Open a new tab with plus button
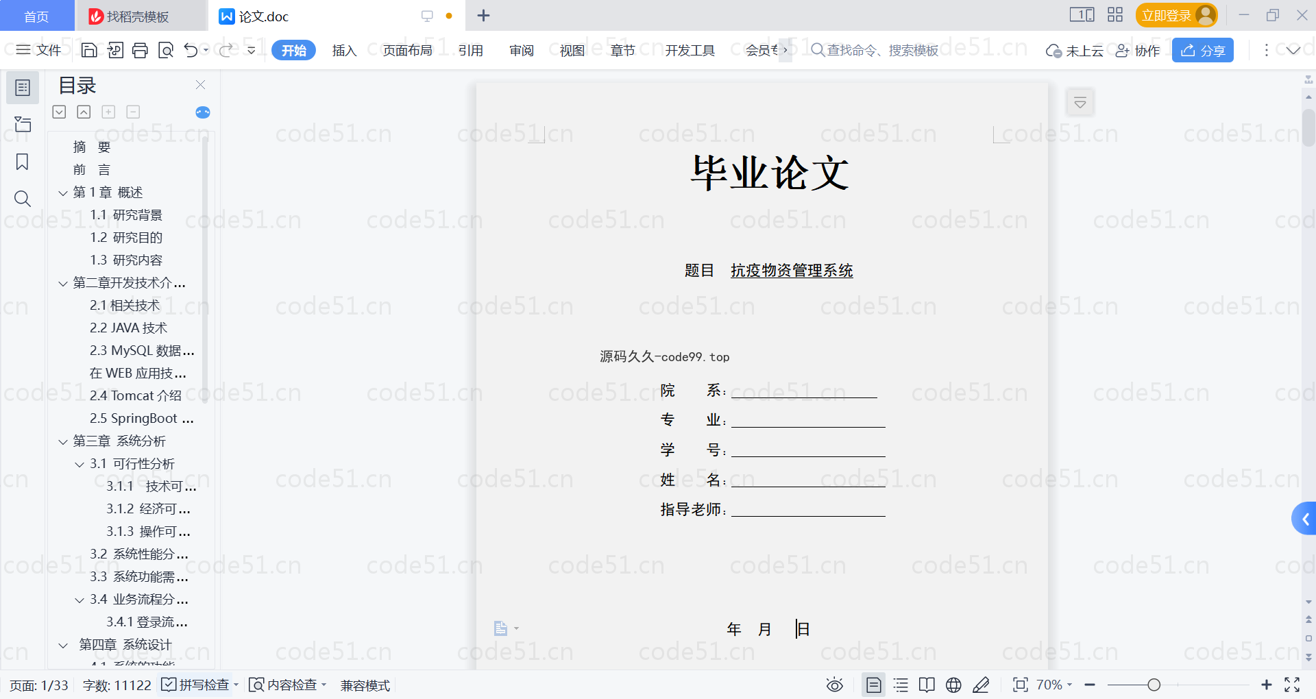 tap(483, 15)
